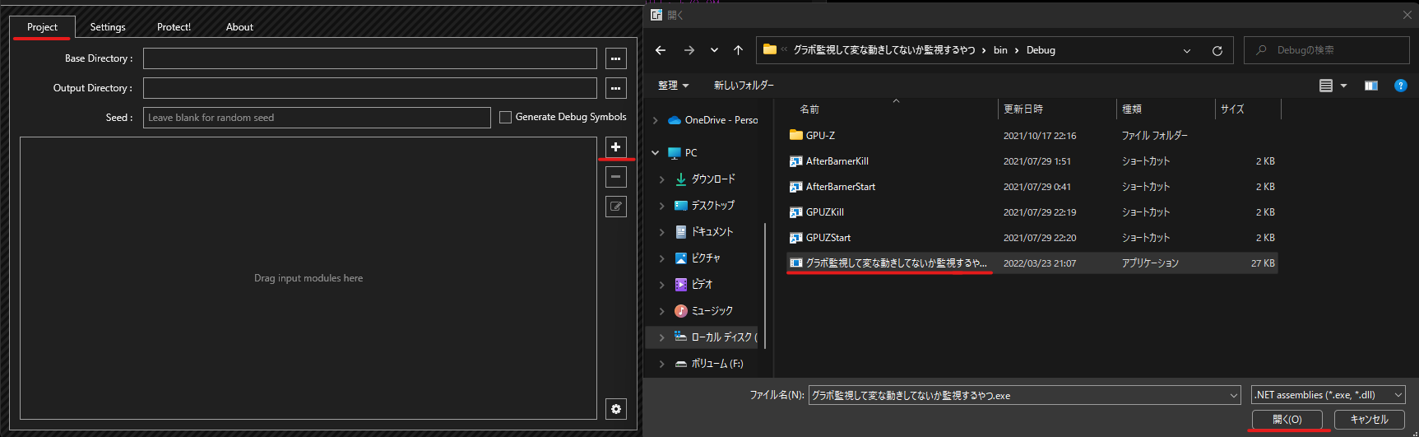This screenshot has height=437, width=1419.
Task: Select the GPU-Z folder
Action: click(x=1032, y=136)
